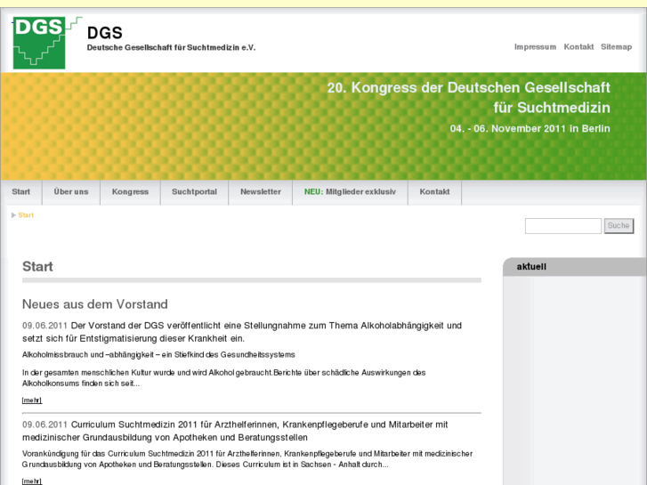Open the Kontakt link beside Impressum
The image size is (647, 485).
point(578,46)
